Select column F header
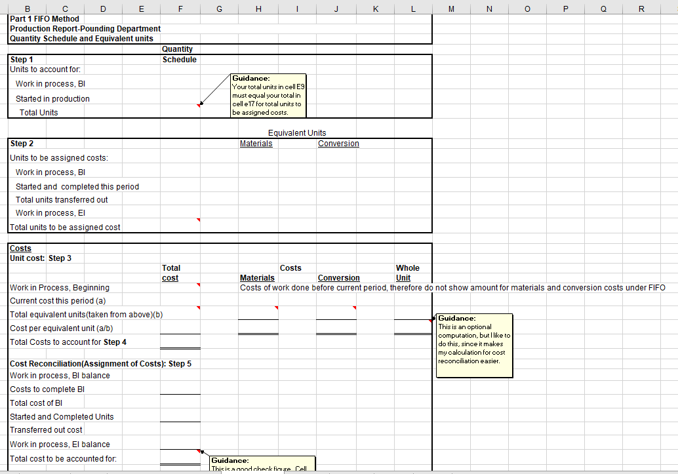The width and height of the screenshot is (678, 474). 180,9
